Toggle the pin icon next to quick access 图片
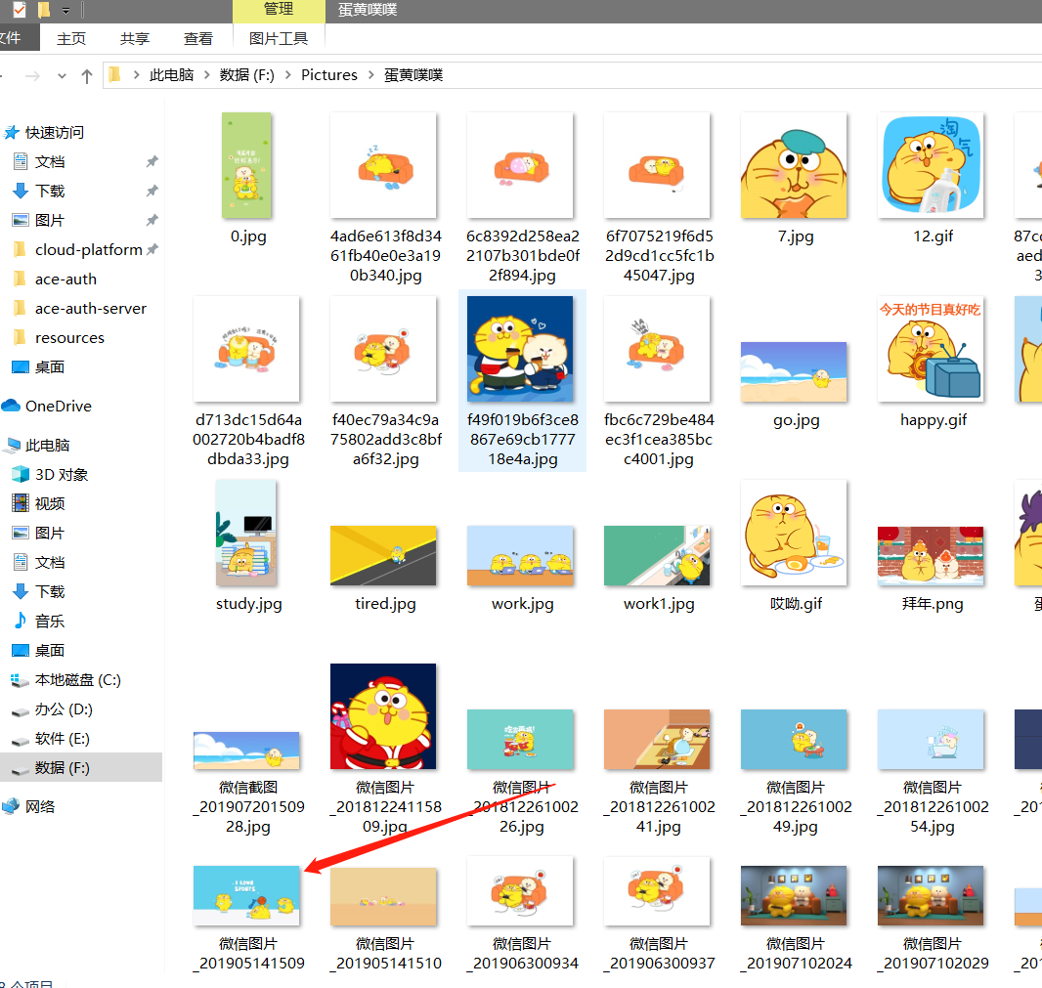This screenshot has height=988, width=1042. [x=152, y=220]
